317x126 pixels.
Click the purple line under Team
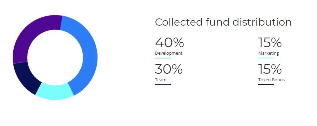click(x=163, y=85)
